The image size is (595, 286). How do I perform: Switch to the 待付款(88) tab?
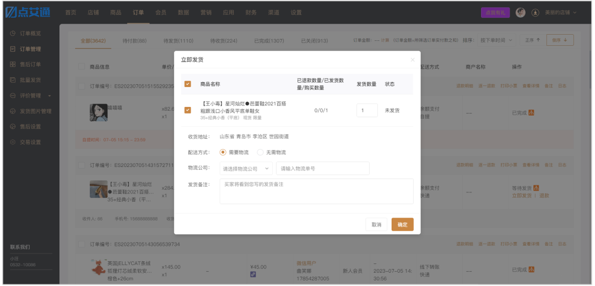[134, 41]
